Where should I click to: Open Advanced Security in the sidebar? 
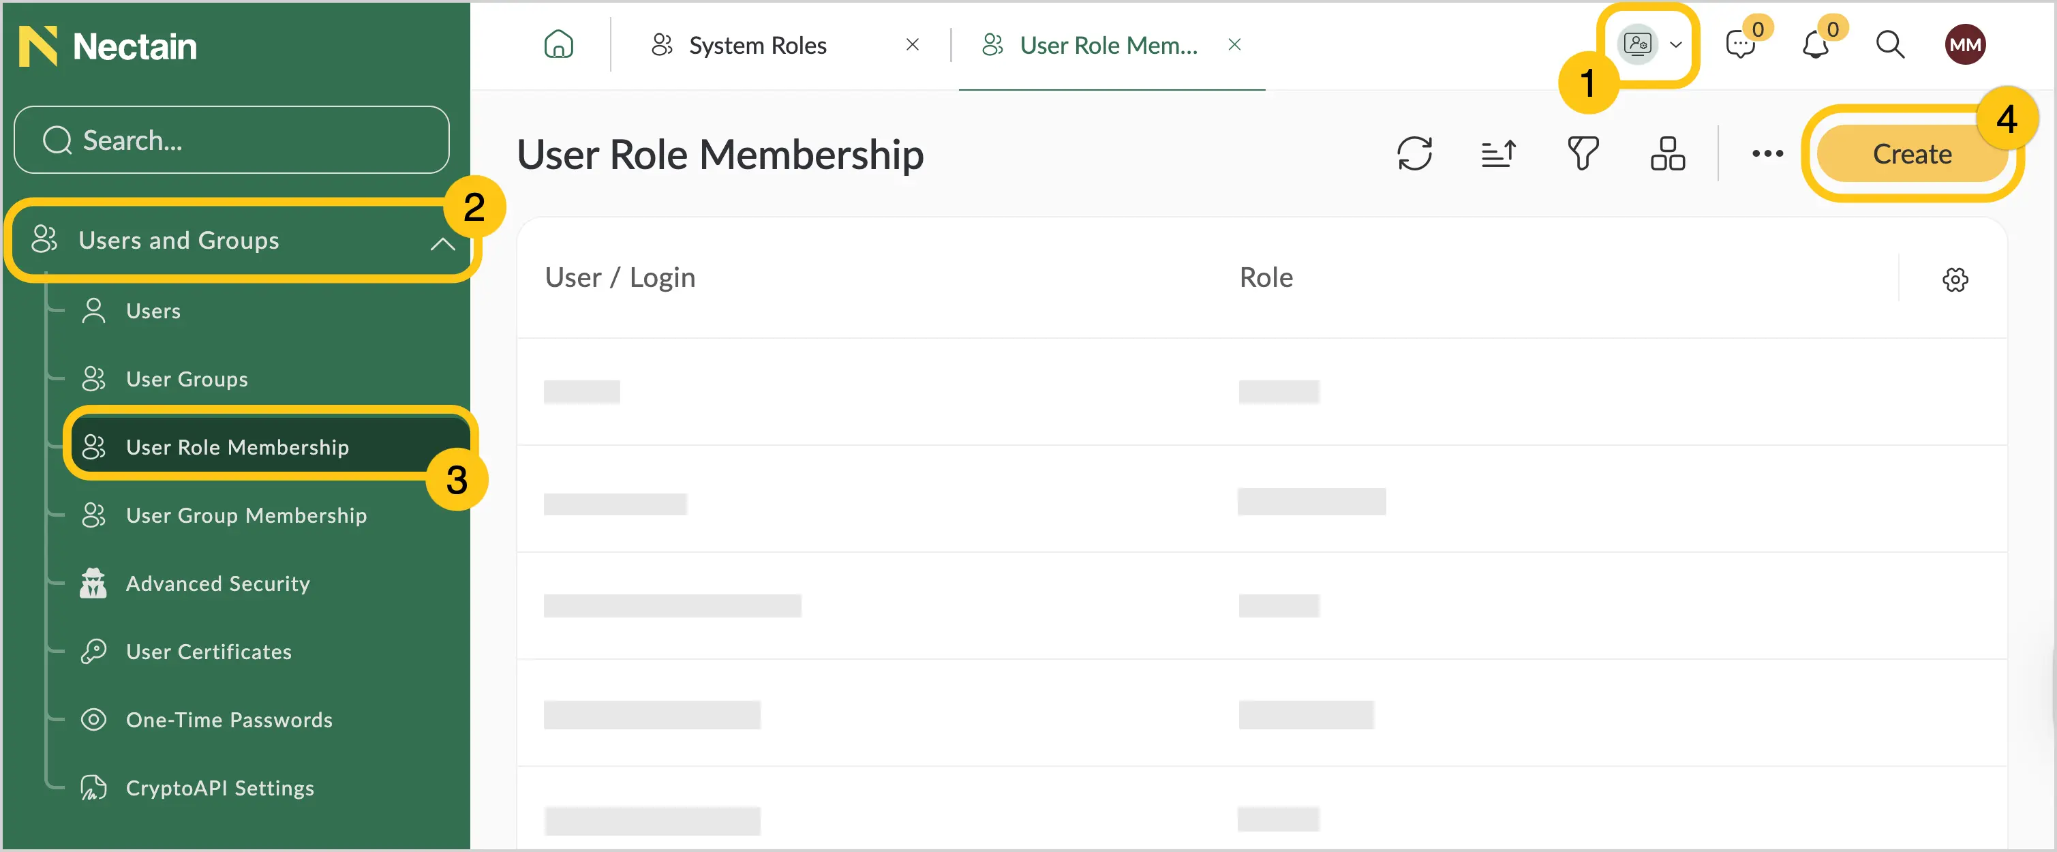click(x=217, y=583)
